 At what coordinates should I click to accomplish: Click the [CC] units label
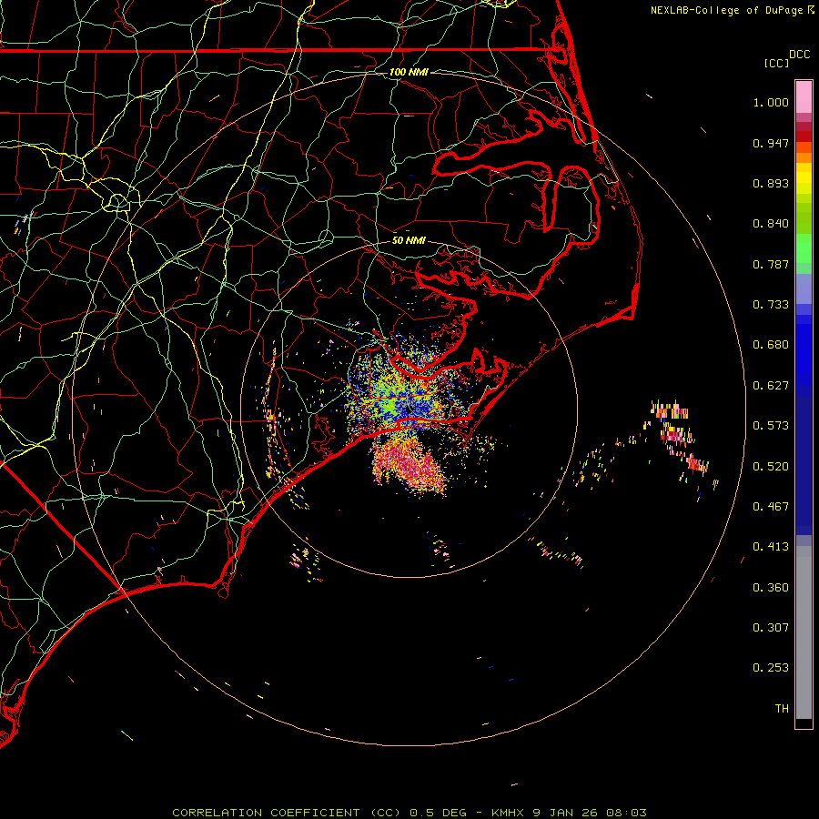point(776,63)
